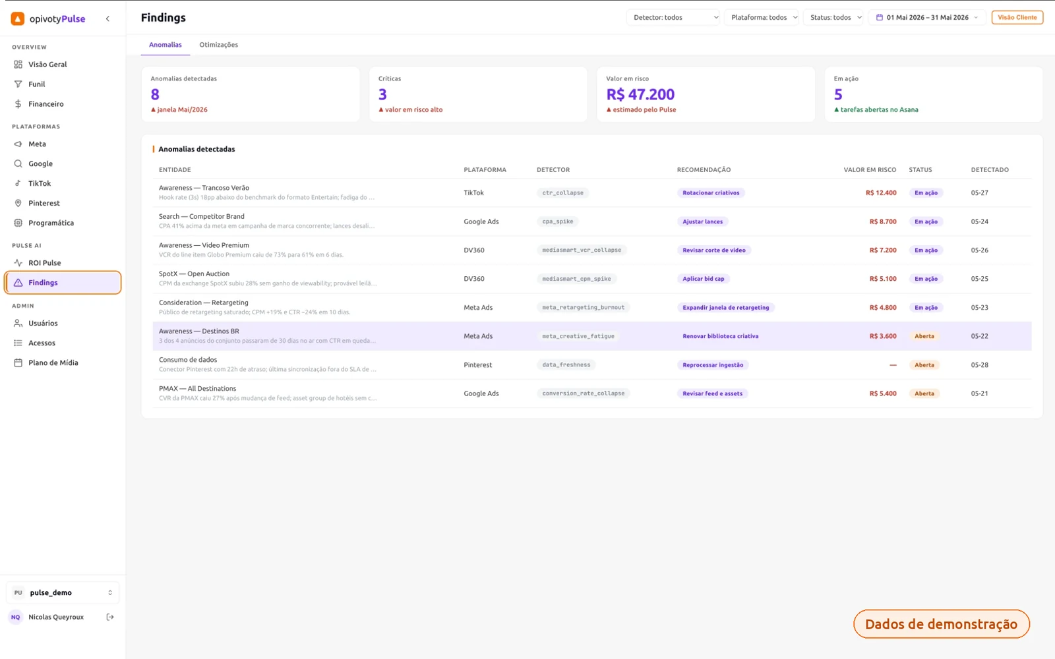The width and height of the screenshot is (1055, 659).
Task: Click the Rotacionar criativos recommendation
Action: click(711, 193)
